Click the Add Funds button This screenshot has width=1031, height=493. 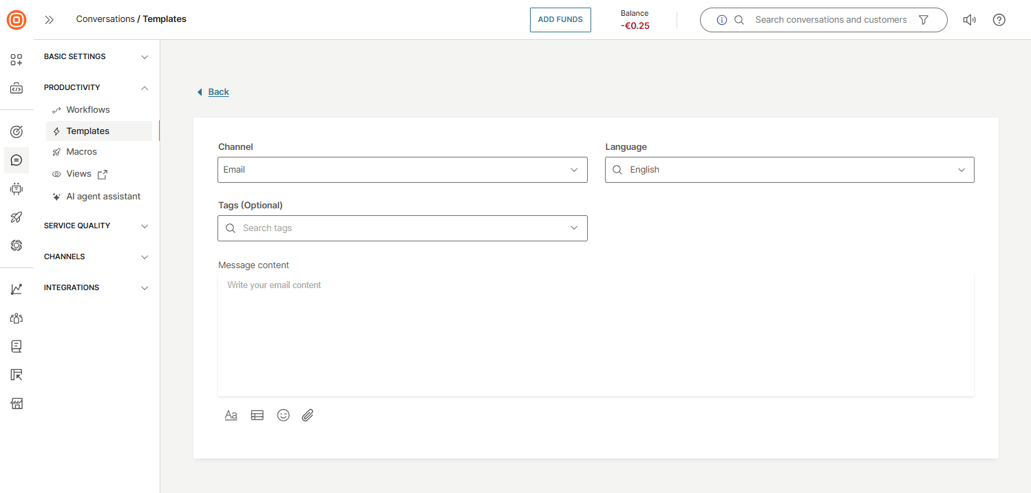560,20
